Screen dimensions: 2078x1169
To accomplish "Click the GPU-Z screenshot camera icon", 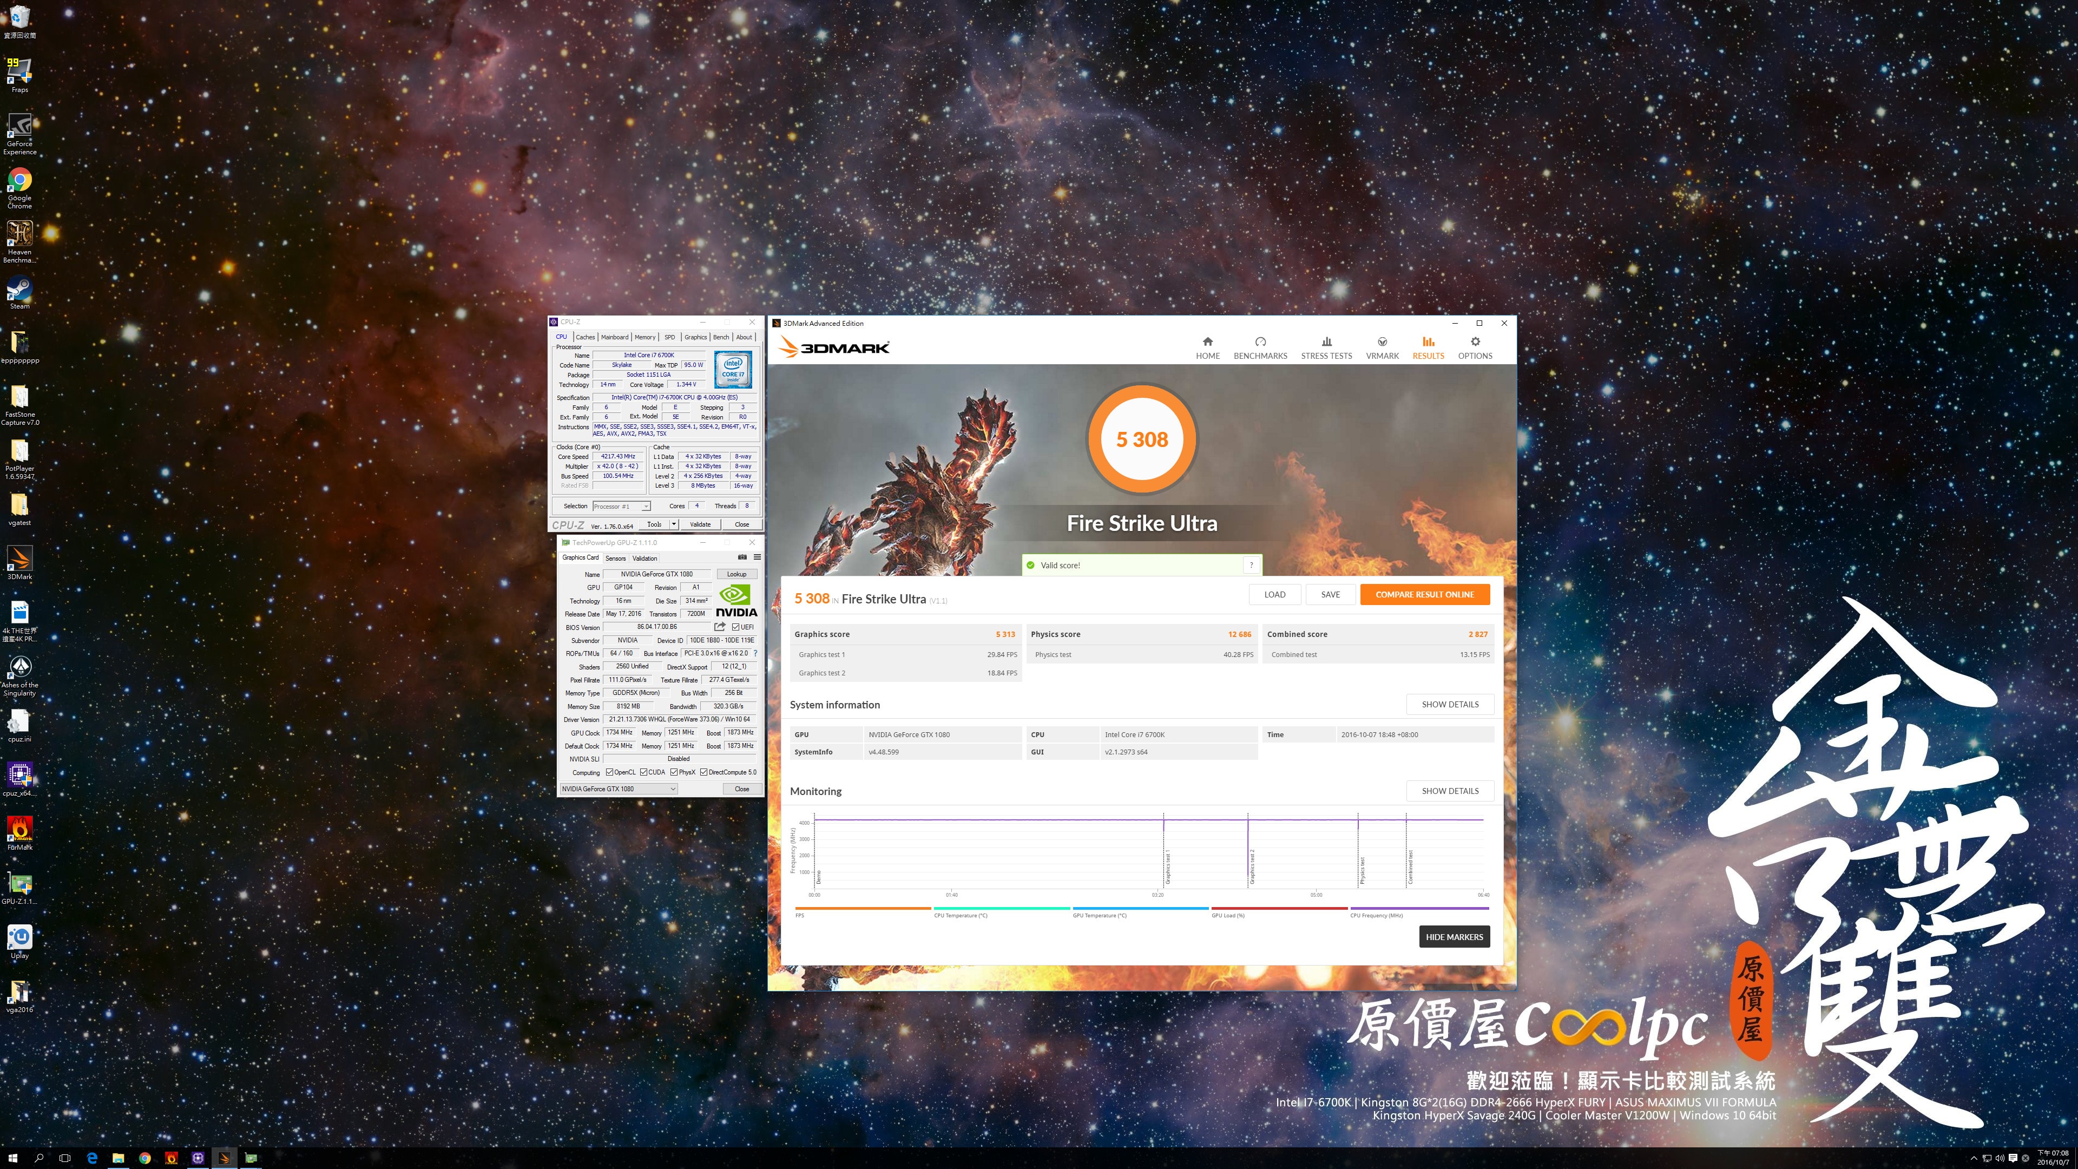I will coord(742,557).
